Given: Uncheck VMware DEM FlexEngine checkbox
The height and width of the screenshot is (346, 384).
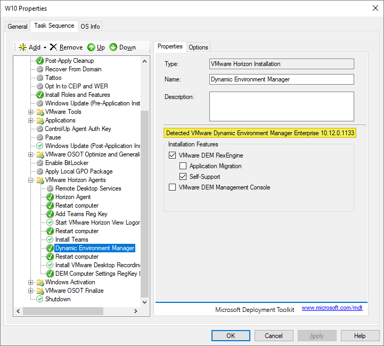Looking at the screenshot, I should [172, 155].
